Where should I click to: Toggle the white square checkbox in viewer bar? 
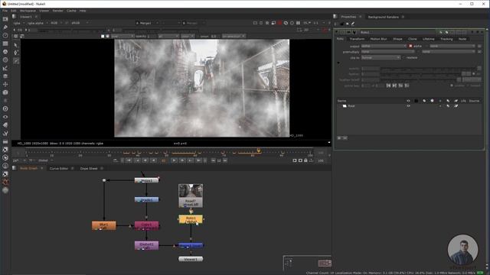(103, 36)
